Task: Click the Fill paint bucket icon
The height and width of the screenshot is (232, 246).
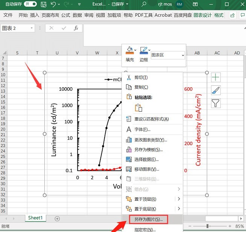Action: pyautogui.click(x=129, y=50)
